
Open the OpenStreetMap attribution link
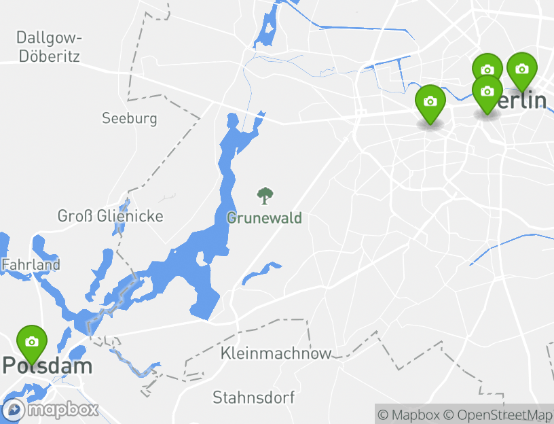[498, 414]
